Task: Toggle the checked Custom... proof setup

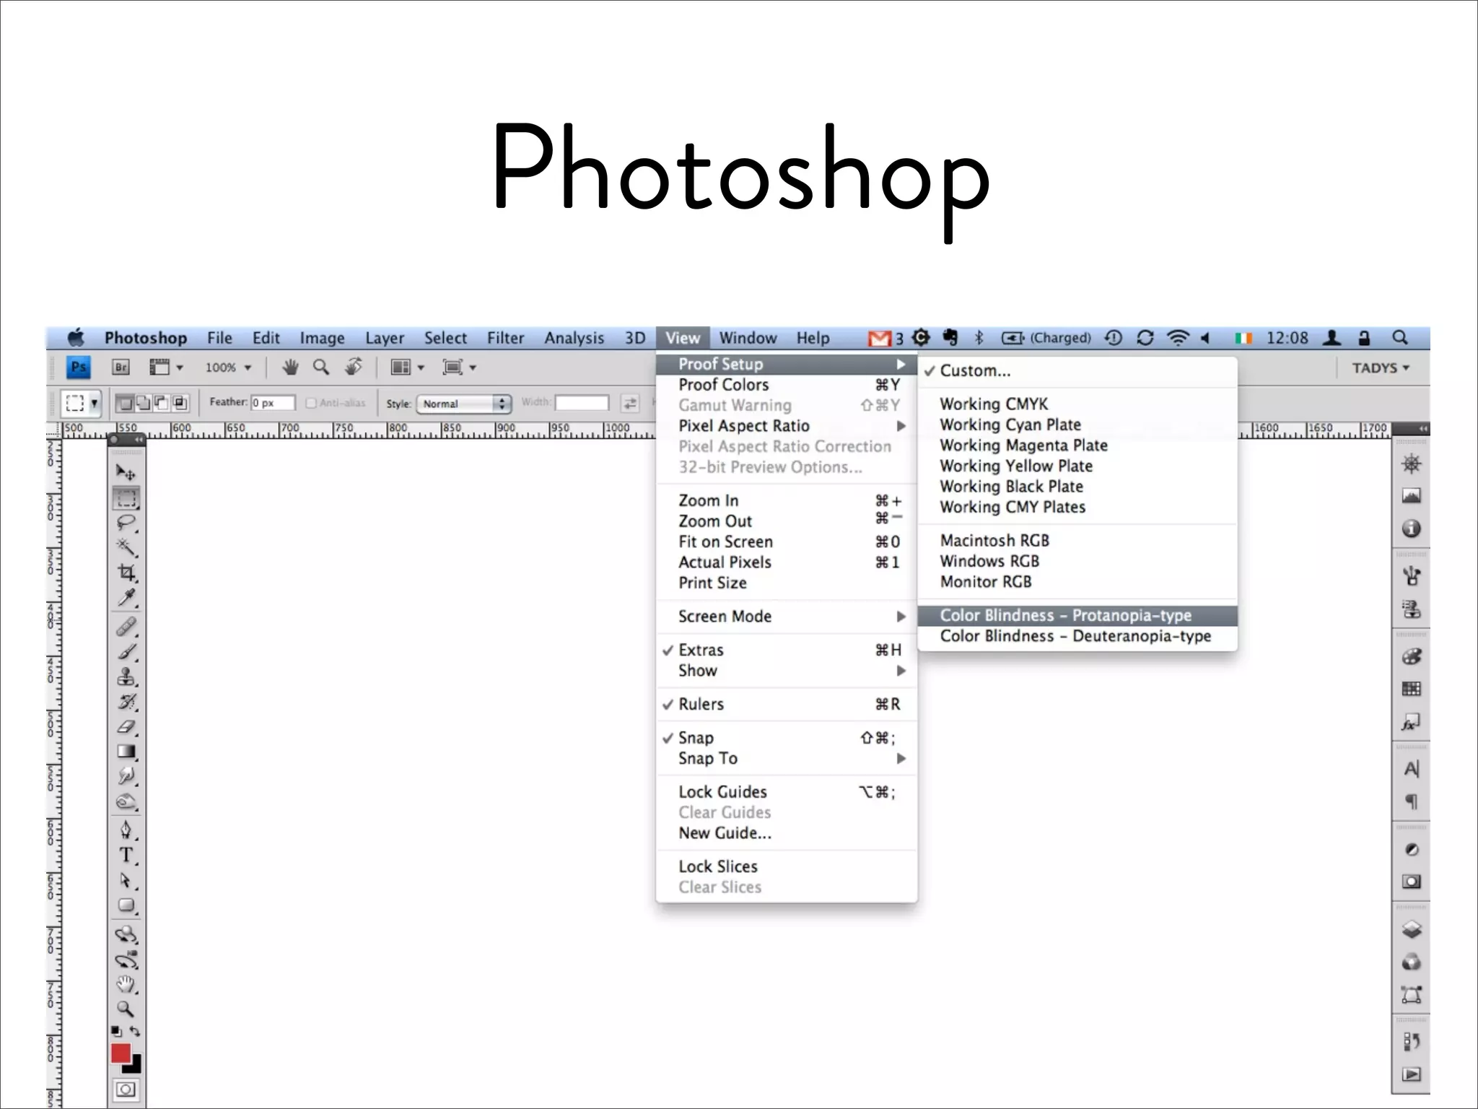Action: (x=1077, y=370)
